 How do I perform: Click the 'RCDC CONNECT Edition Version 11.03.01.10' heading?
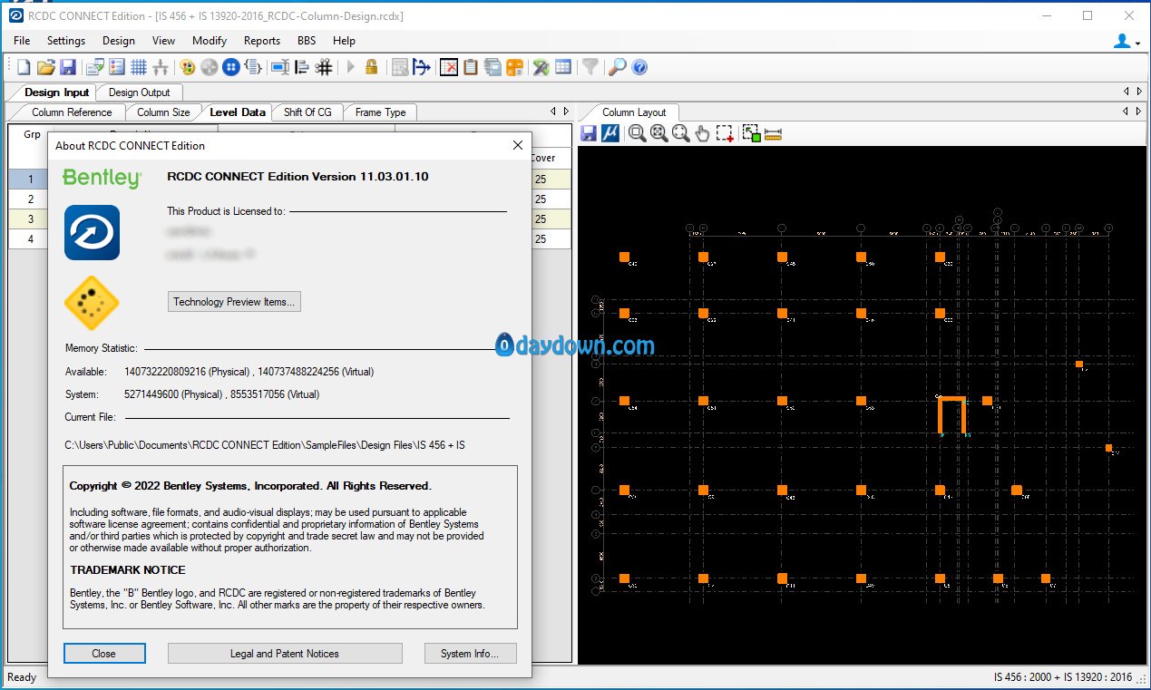click(x=298, y=176)
